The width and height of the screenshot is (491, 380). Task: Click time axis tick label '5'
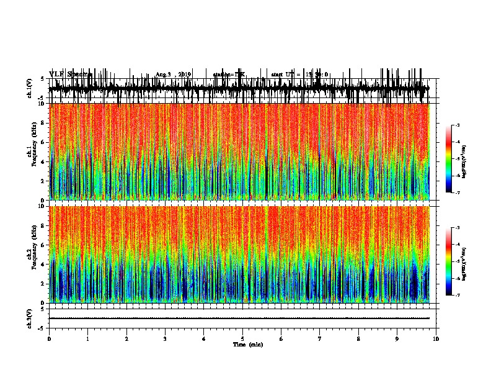tap(242, 339)
